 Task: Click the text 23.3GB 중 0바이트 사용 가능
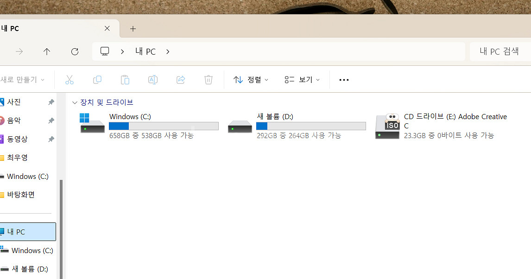point(449,136)
